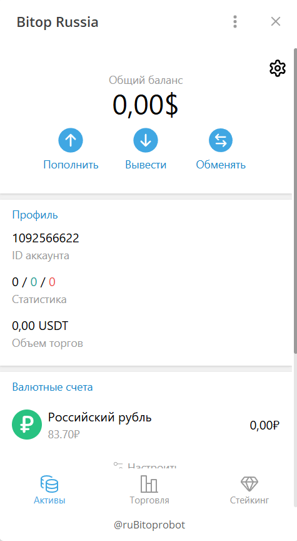Viewport: 297px width, 541px height.
Task: Open the three-dot more options menu
Action: 235,22
